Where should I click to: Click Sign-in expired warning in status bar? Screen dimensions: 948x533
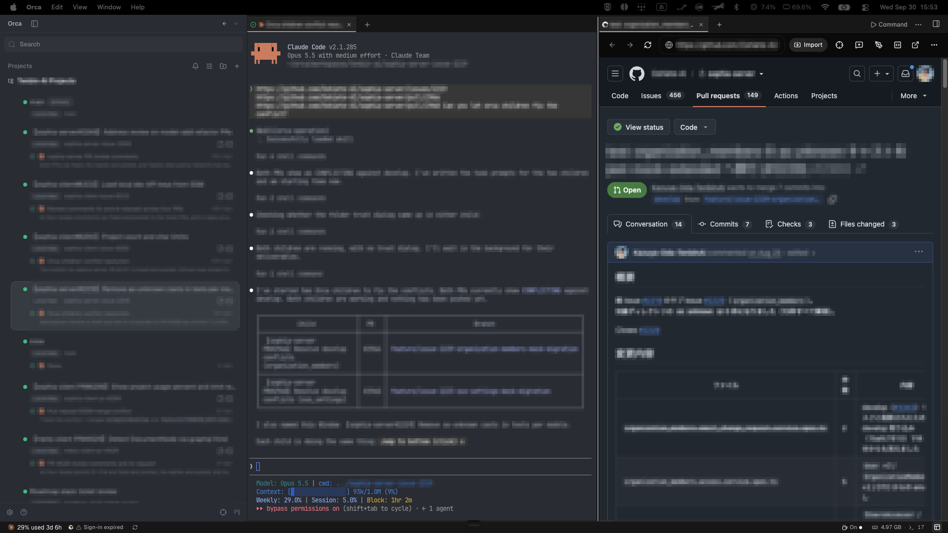(99, 528)
